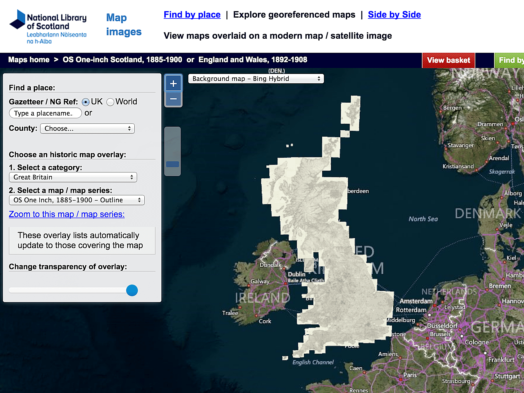Click the zoom level slider handle
Image resolution: width=524 pixels, height=393 pixels.
pos(173,164)
